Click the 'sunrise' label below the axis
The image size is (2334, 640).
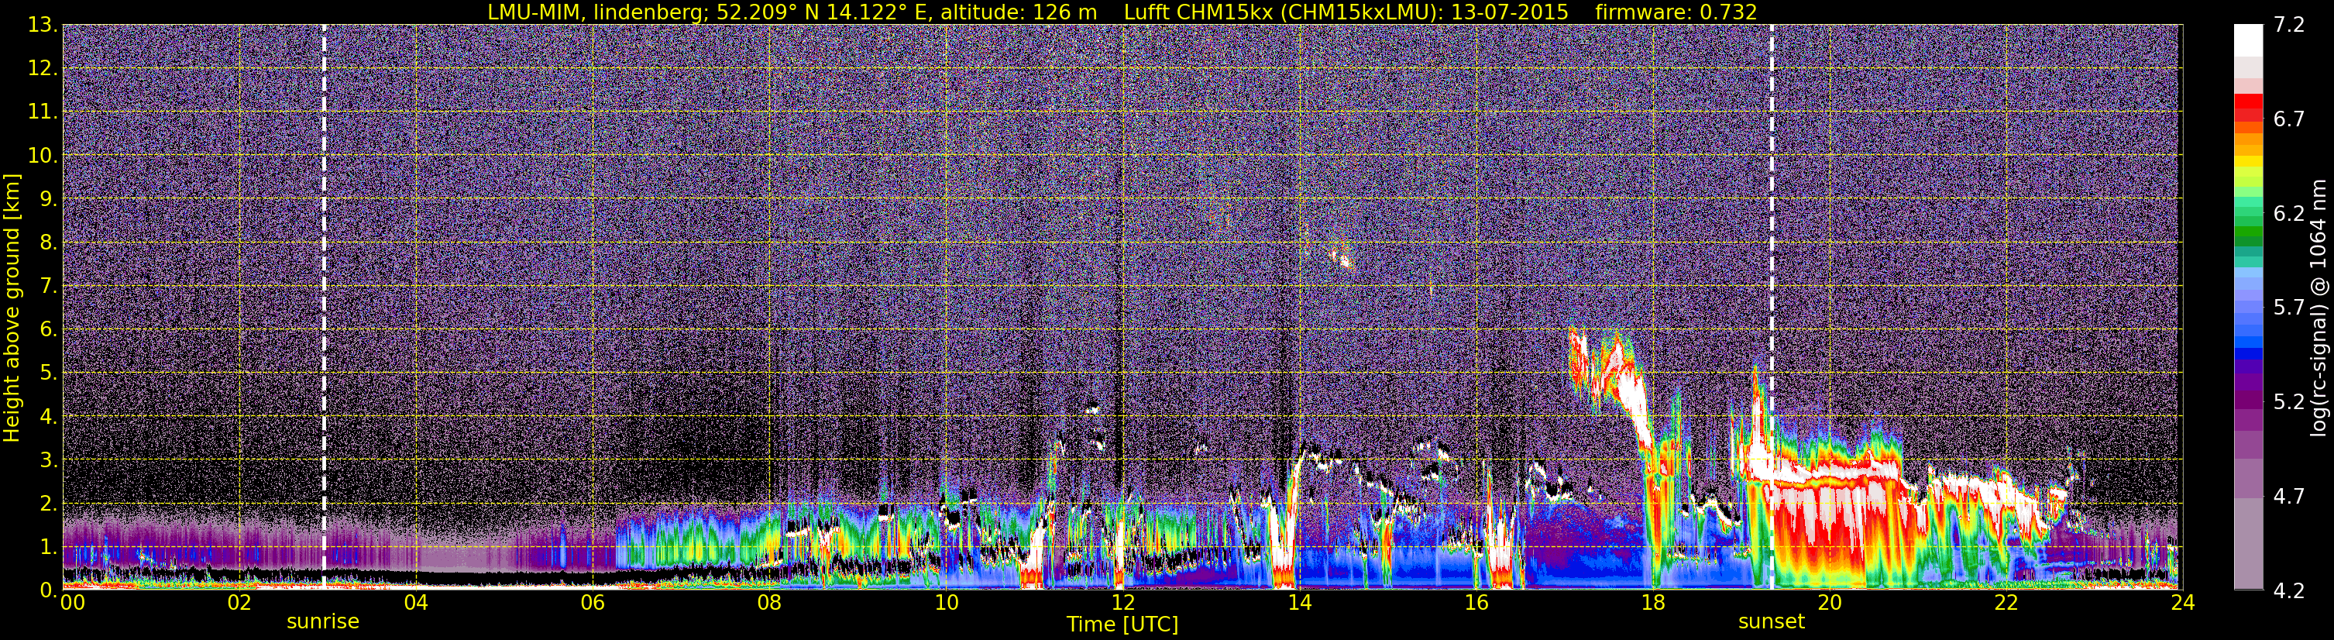(x=322, y=622)
